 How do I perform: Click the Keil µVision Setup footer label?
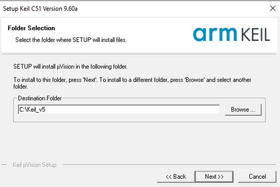(x=34, y=165)
